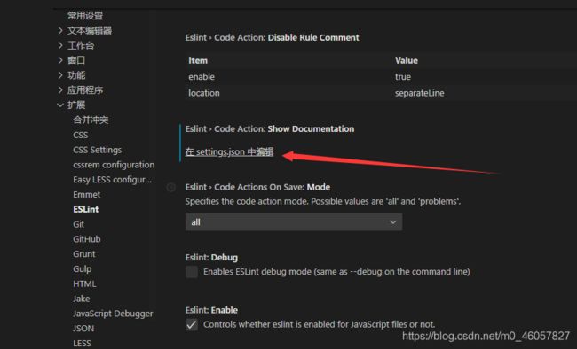Click '在 settings.json 中编辑' link
This screenshot has height=349, width=577.
pyautogui.click(x=229, y=151)
